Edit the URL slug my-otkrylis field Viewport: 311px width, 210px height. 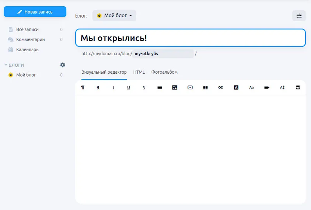tap(163, 54)
